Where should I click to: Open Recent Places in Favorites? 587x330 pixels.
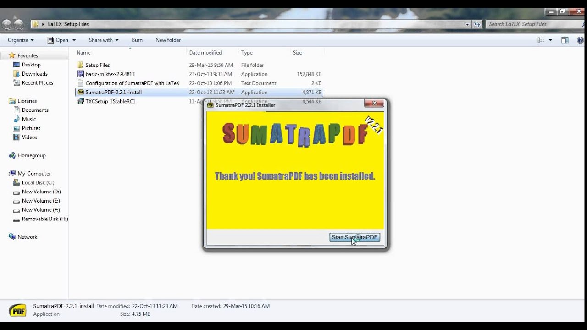37,83
